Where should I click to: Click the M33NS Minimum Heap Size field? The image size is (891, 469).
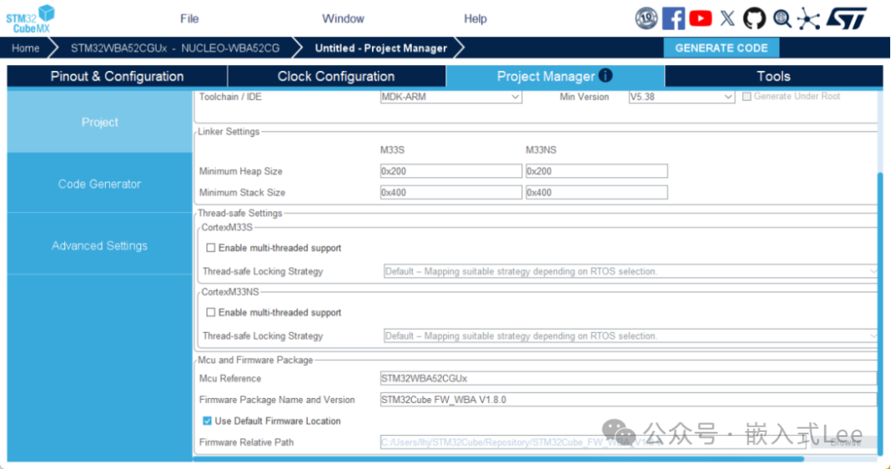pyautogui.click(x=596, y=171)
